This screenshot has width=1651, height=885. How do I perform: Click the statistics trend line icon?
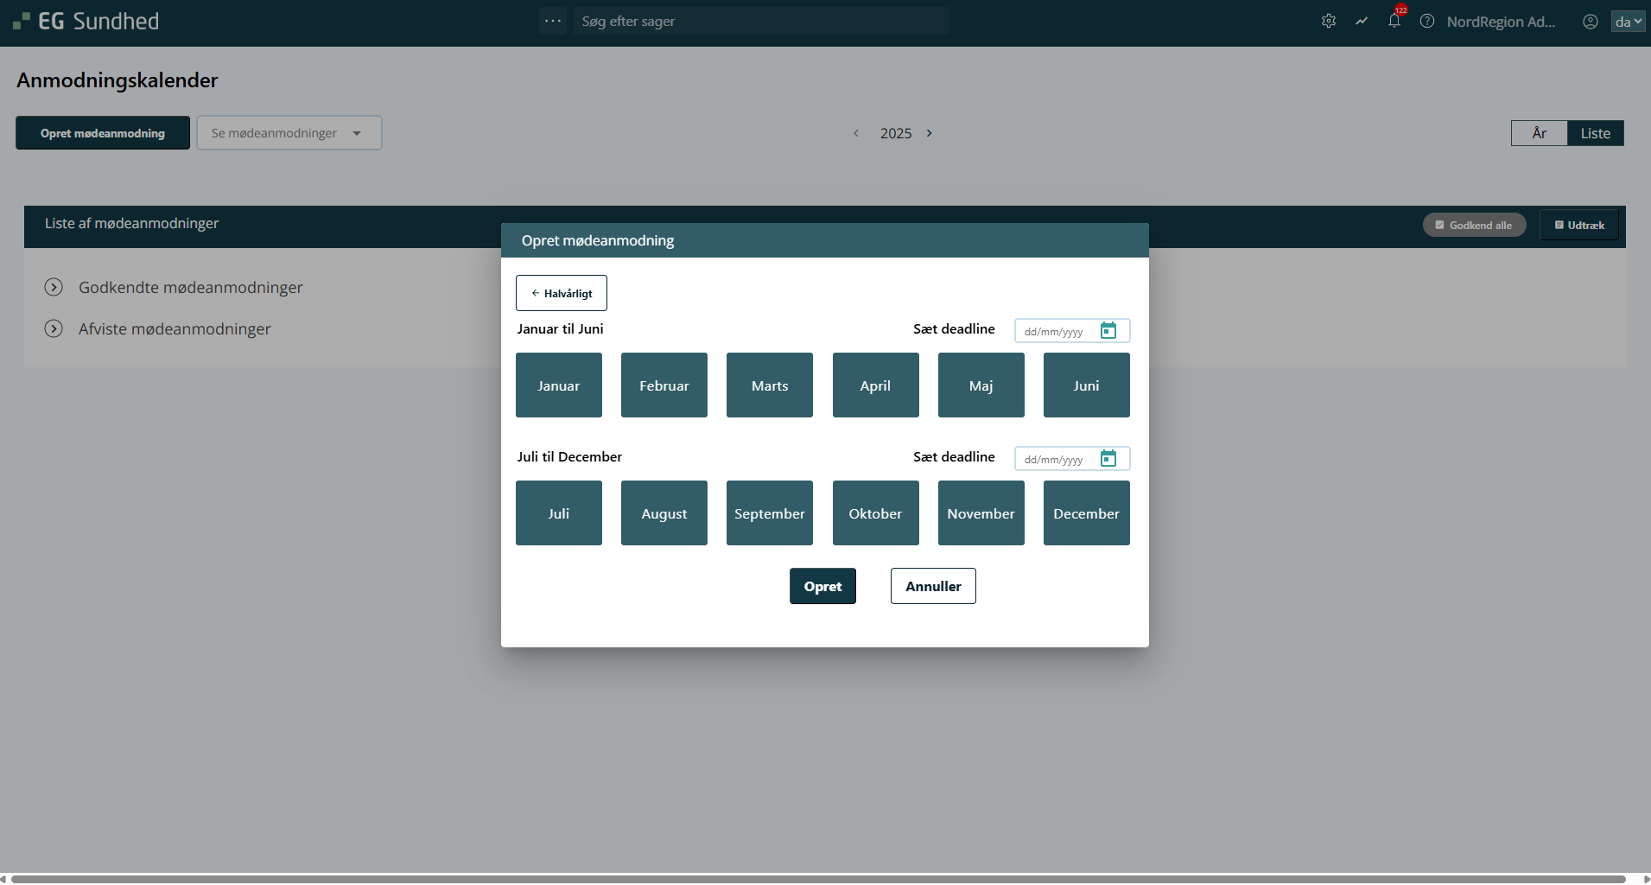(x=1362, y=22)
